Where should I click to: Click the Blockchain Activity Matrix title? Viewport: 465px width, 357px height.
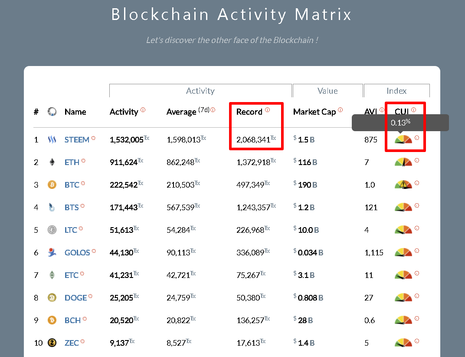pyautogui.click(x=232, y=14)
